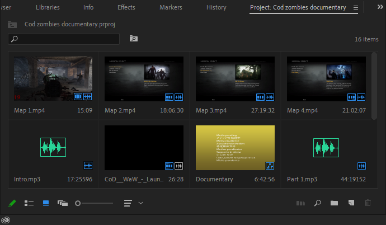Viewport: 386px width, 225px height.
Task: Open the History tab
Action: tap(216, 7)
